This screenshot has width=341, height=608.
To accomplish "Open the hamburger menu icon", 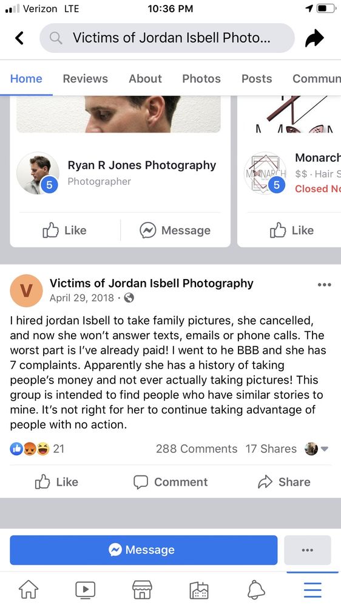I will point(312,590).
